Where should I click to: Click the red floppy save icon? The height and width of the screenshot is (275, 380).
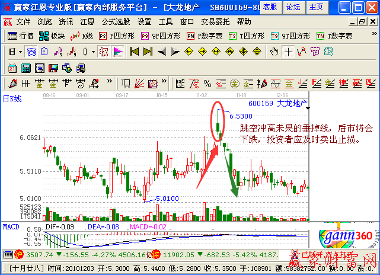53,68
